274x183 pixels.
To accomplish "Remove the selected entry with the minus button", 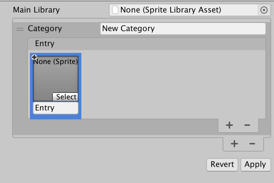I will click(247, 125).
